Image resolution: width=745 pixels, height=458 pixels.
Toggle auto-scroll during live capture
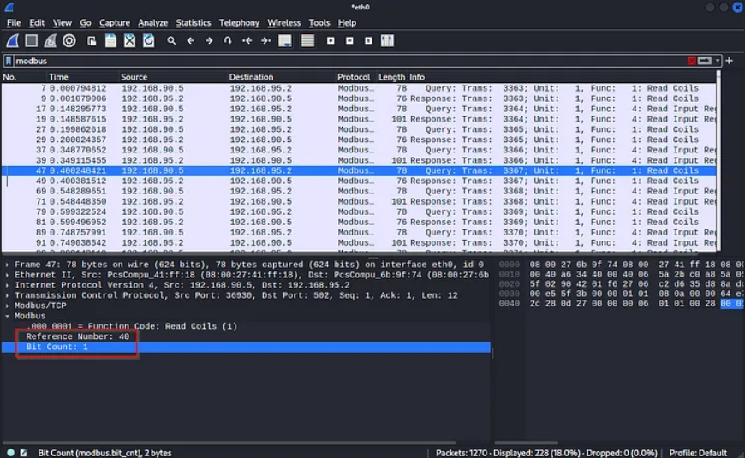tap(285, 40)
